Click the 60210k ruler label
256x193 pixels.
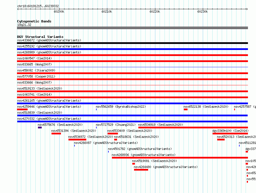coord(107,11)
